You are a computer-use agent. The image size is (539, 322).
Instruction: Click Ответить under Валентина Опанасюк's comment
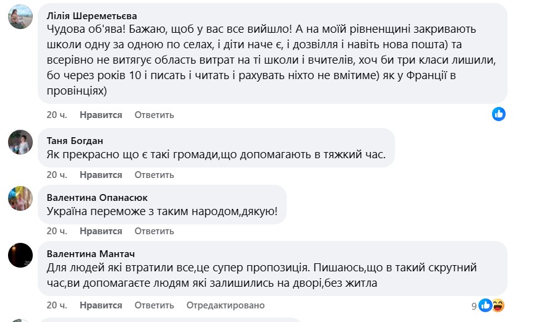(154, 231)
